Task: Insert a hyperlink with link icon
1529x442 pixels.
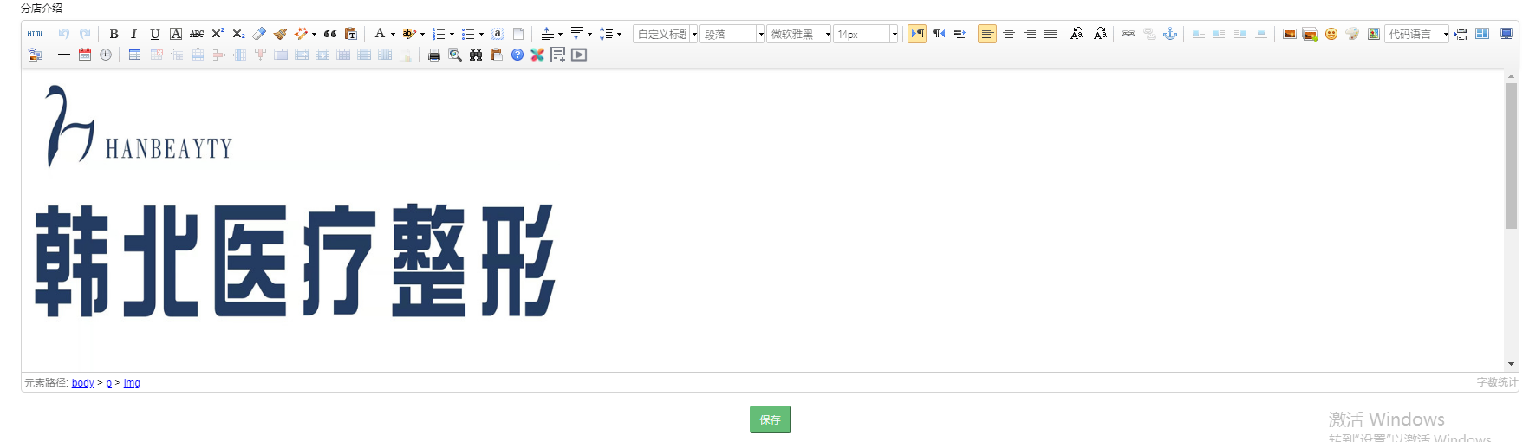Action: [x=1129, y=34]
